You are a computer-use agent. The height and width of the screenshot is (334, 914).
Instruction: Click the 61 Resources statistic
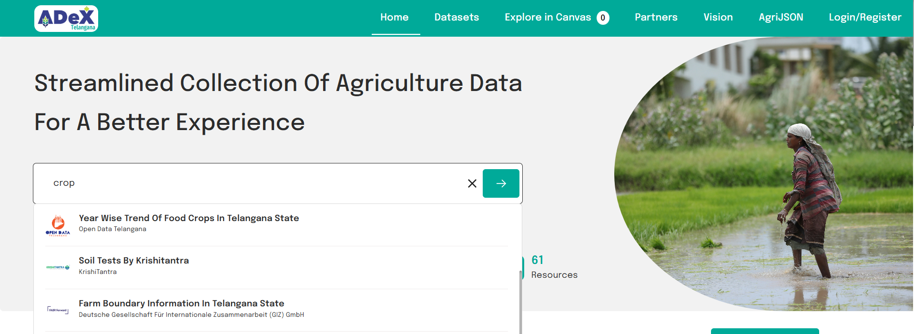point(553,267)
